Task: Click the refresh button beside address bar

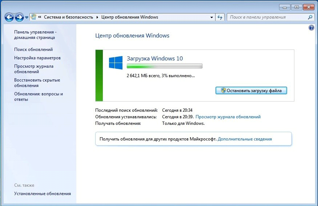Action: [220, 17]
